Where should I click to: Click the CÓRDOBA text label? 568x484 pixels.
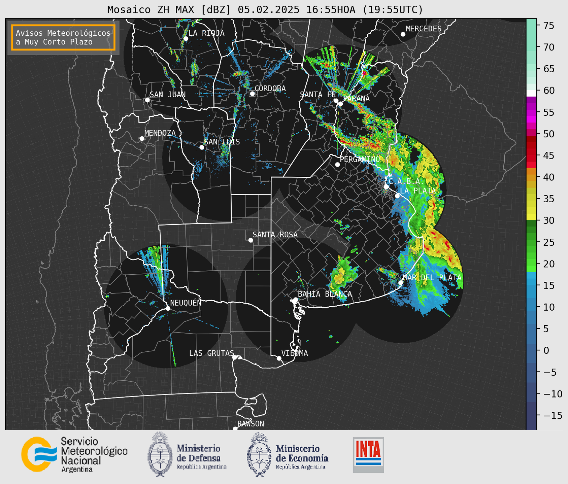tap(270, 88)
